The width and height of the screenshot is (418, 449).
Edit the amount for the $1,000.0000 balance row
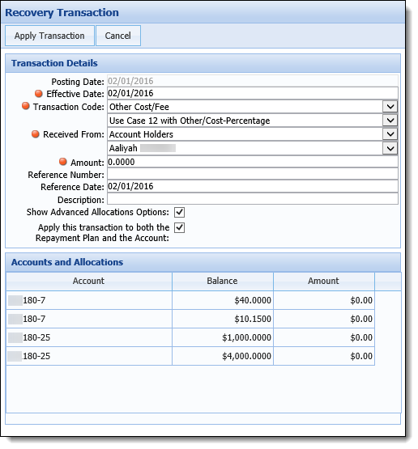coord(324,337)
